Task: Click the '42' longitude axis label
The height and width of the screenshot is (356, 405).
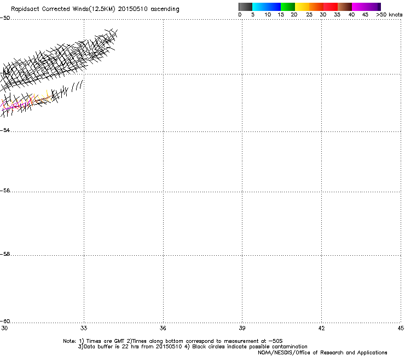Action: coord(321,328)
